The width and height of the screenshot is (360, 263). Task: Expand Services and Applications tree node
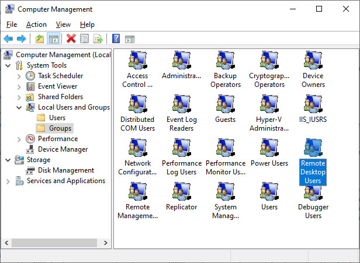coord(8,181)
